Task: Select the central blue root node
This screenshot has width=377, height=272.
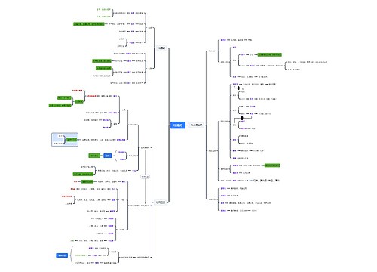Action: click(x=178, y=125)
